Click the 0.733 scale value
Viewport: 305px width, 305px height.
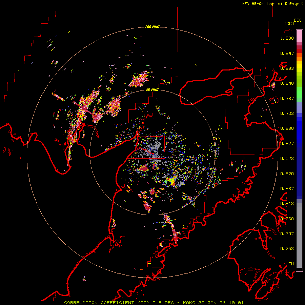coord(287,114)
